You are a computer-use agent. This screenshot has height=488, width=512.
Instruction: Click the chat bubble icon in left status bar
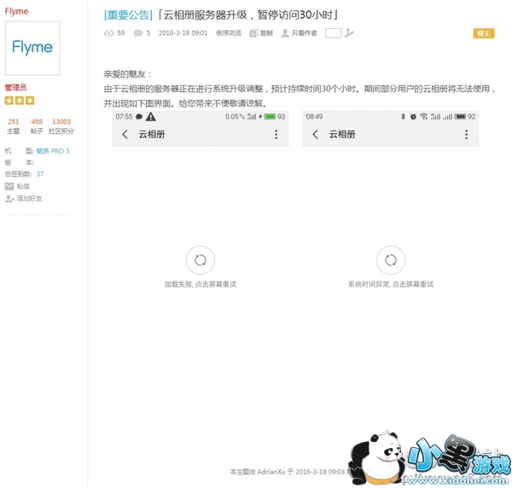139,117
